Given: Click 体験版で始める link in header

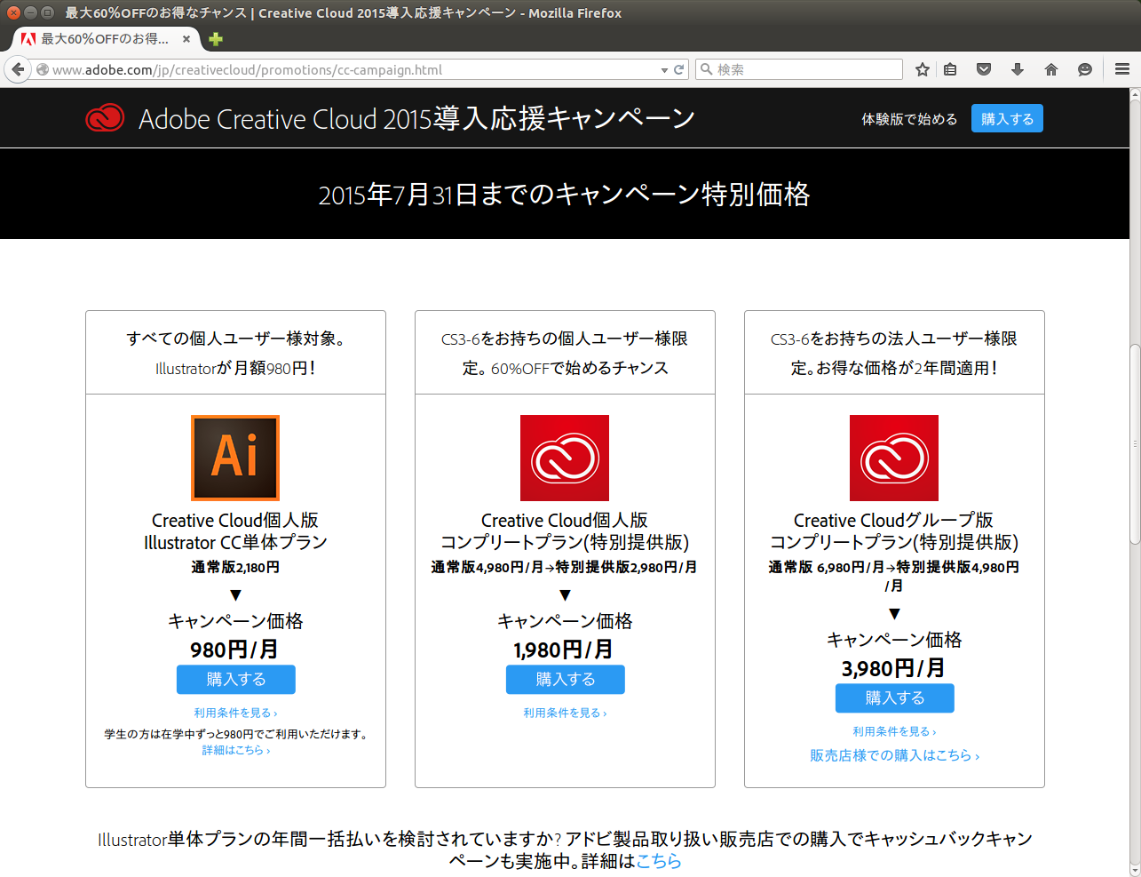Looking at the screenshot, I should 909,119.
